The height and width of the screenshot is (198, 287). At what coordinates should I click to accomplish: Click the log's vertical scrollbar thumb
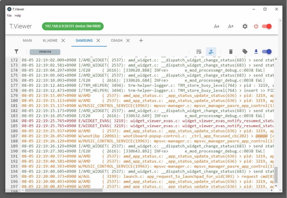tap(276, 175)
